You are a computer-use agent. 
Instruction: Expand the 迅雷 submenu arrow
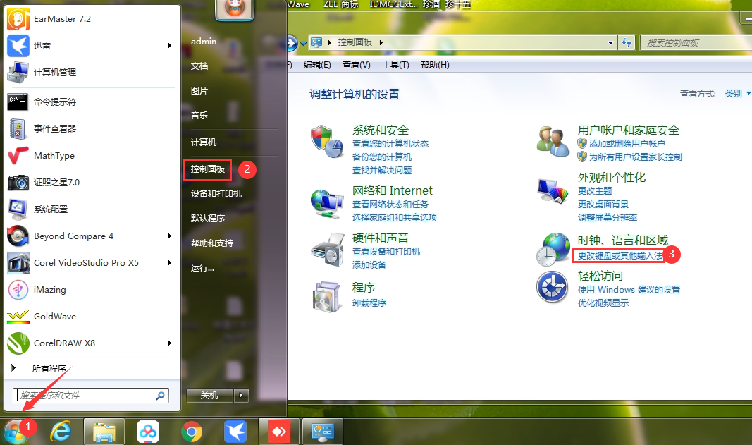pos(170,46)
